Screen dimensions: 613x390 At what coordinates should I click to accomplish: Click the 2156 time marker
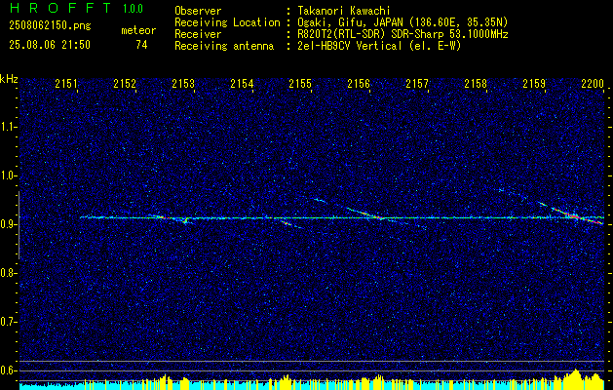(x=359, y=84)
